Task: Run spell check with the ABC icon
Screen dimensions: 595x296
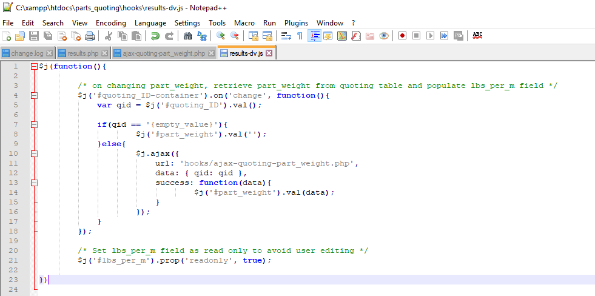Action: [x=477, y=36]
